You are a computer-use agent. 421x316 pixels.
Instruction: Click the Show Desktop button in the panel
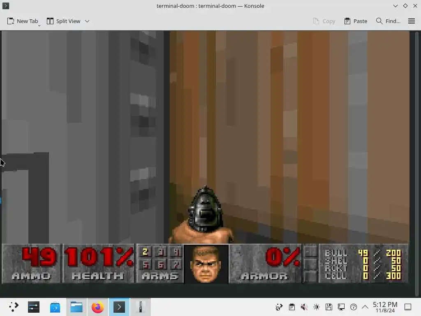[x=408, y=307]
